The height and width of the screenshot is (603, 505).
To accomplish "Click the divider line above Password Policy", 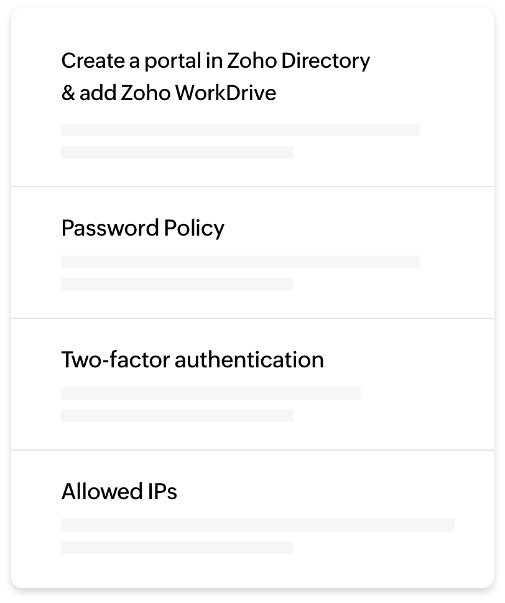I will click(x=253, y=186).
